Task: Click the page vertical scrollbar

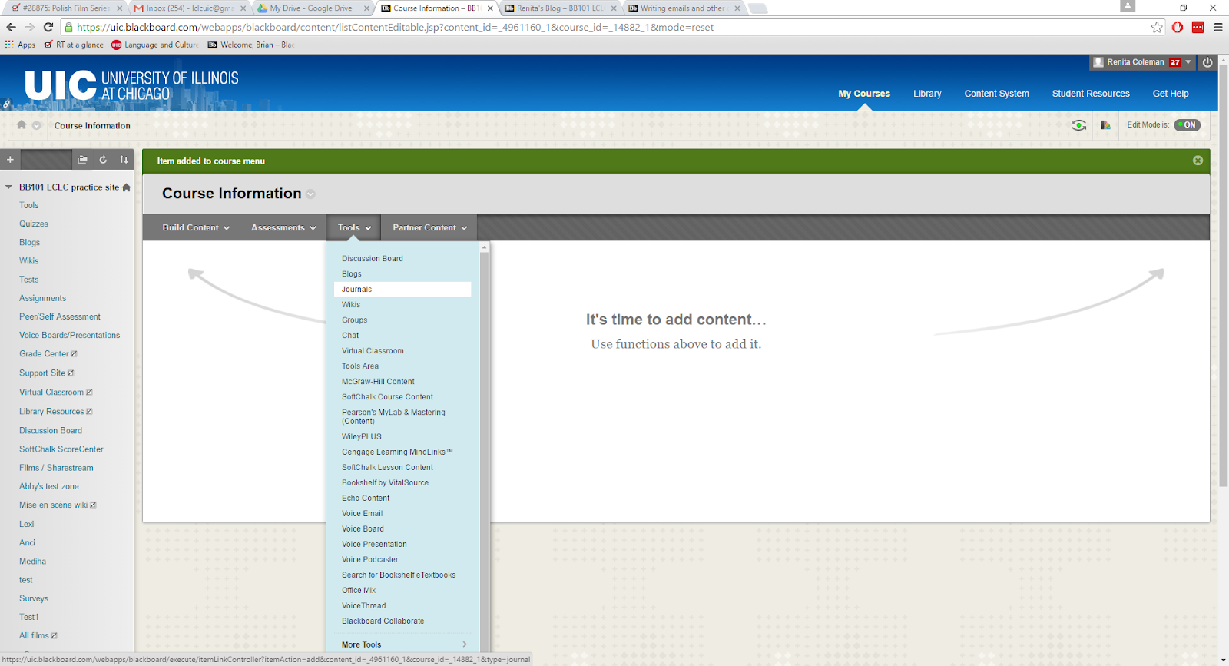Action: (x=1224, y=277)
